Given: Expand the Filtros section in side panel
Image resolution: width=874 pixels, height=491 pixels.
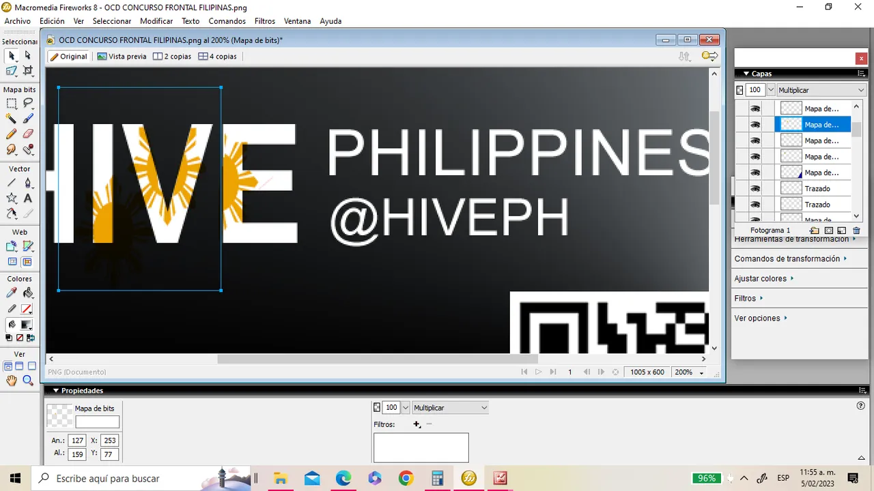Looking at the screenshot, I should click(x=748, y=298).
